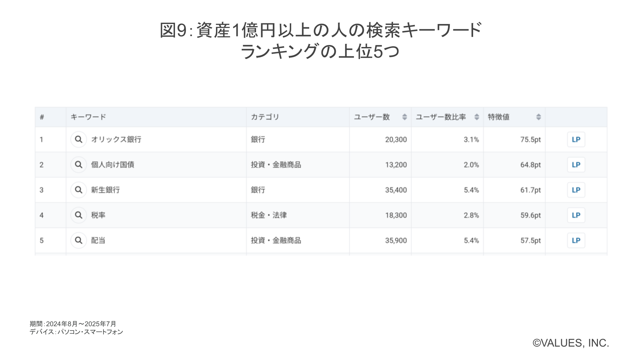Open LP button for 新生銀行 row
This screenshot has width=641, height=360.
(x=576, y=190)
